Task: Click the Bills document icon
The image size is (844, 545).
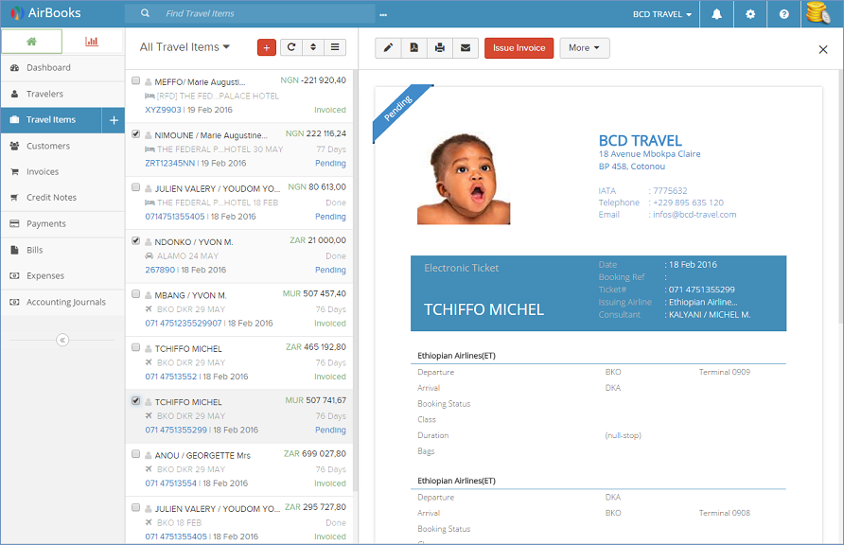Action: pos(14,250)
